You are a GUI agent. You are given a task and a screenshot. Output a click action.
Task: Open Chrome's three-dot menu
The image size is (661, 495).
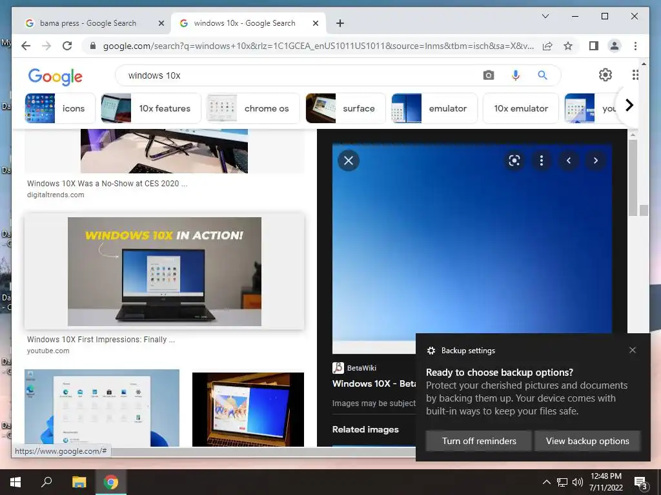click(x=635, y=46)
